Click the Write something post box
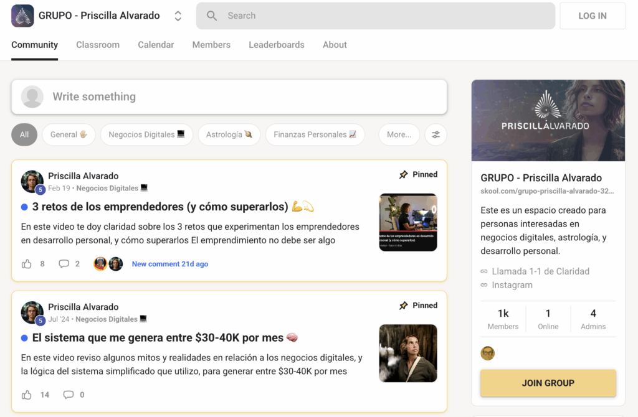Image resolution: width=638 pixels, height=417 pixels. click(229, 96)
